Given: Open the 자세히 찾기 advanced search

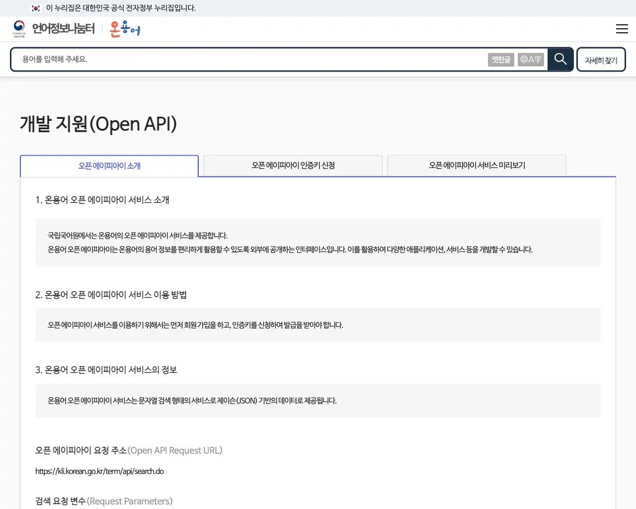Looking at the screenshot, I should pyautogui.click(x=601, y=59).
